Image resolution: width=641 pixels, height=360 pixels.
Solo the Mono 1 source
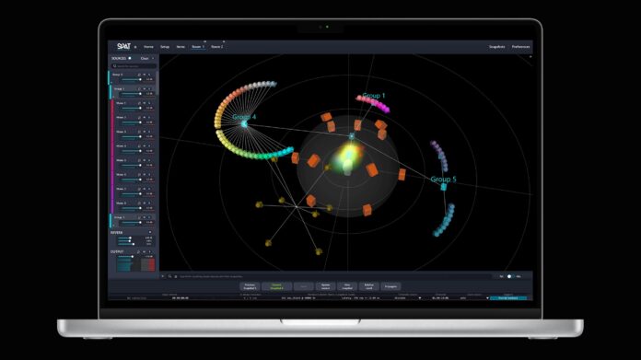tap(149, 103)
